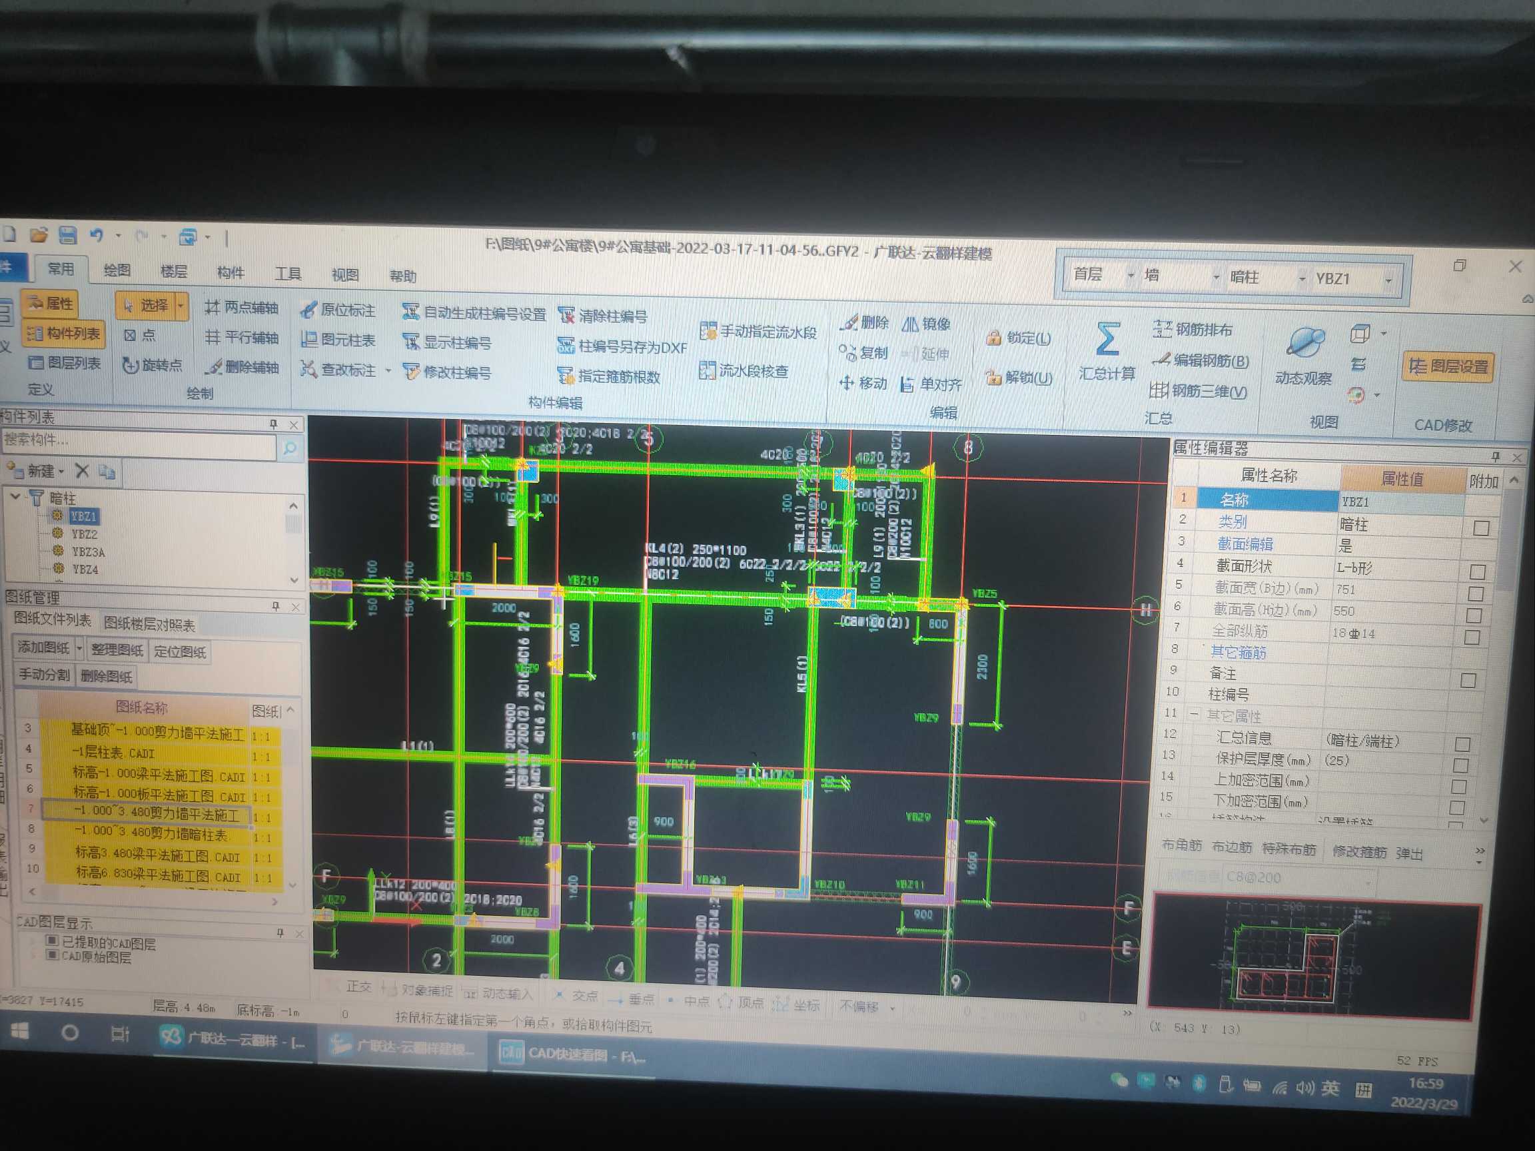Image resolution: width=1535 pixels, height=1151 pixels.
Task: Open the 工具 ribbon tab
Action: [x=288, y=273]
